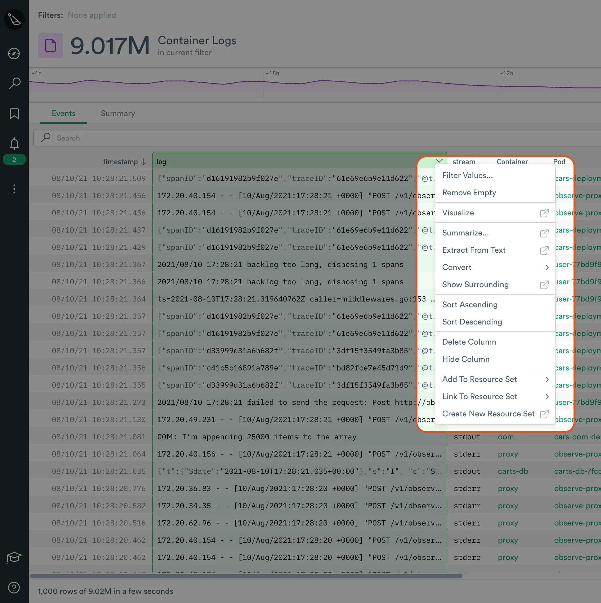Click the Pod column header
The image size is (601, 603).
pyautogui.click(x=559, y=161)
